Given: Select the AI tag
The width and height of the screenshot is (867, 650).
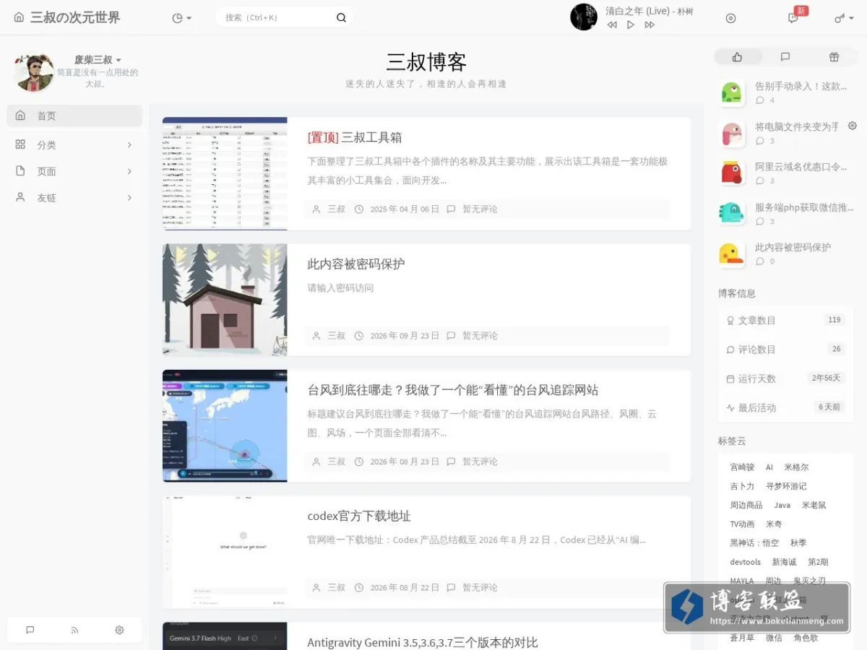Looking at the screenshot, I should tap(769, 467).
